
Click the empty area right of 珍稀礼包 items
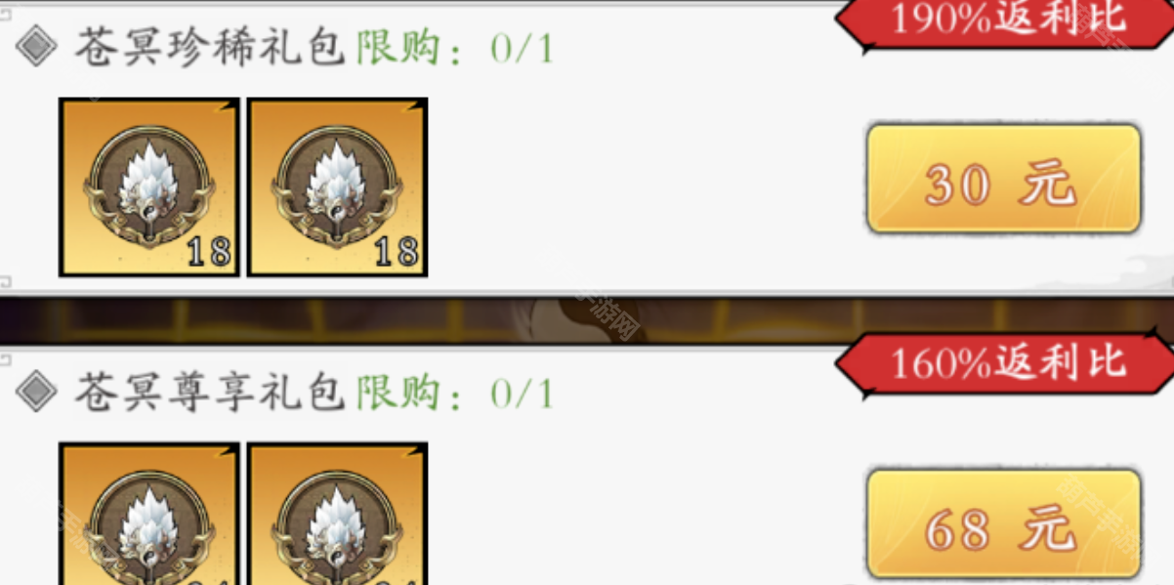(645, 186)
